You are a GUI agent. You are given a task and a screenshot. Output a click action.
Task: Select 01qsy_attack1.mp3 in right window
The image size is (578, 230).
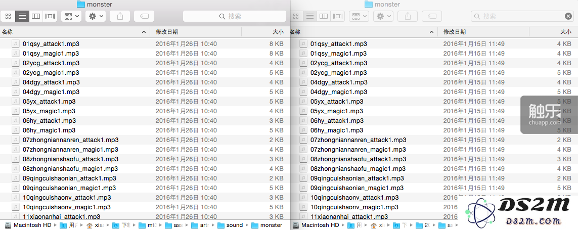coord(339,44)
